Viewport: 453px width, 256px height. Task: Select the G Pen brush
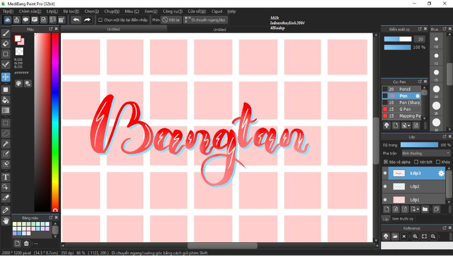pos(405,109)
